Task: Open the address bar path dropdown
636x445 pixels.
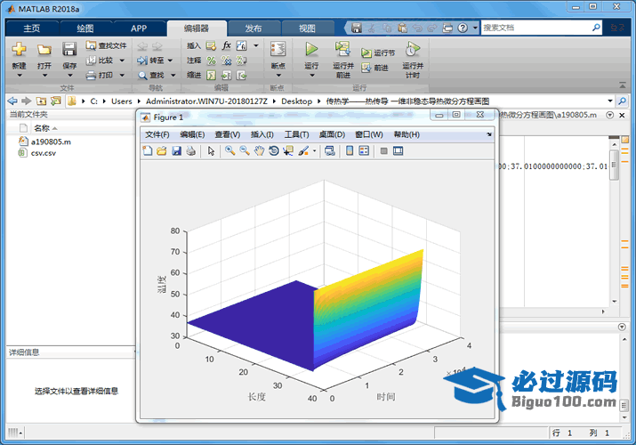Action: coord(609,101)
